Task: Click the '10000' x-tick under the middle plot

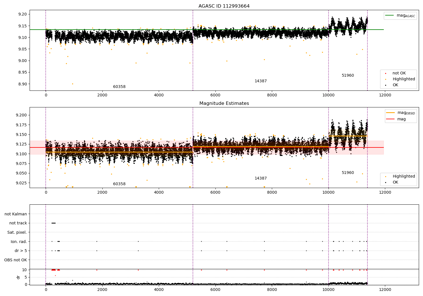Action: coord(329,193)
